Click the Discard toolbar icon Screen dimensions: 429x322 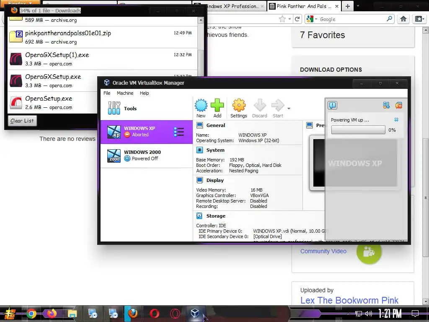tap(259, 108)
